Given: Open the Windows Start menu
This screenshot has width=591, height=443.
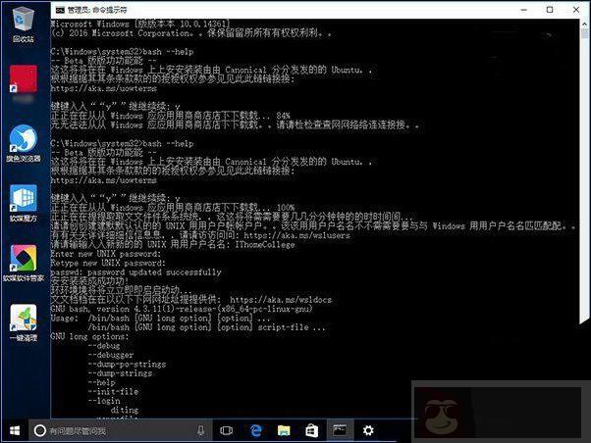Looking at the screenshot, I should (15, 430).
